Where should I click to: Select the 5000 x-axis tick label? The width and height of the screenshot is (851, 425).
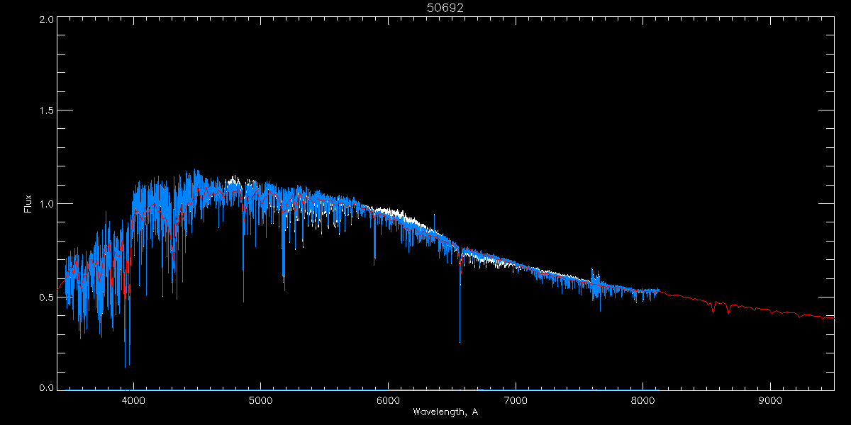coord(260,399)
